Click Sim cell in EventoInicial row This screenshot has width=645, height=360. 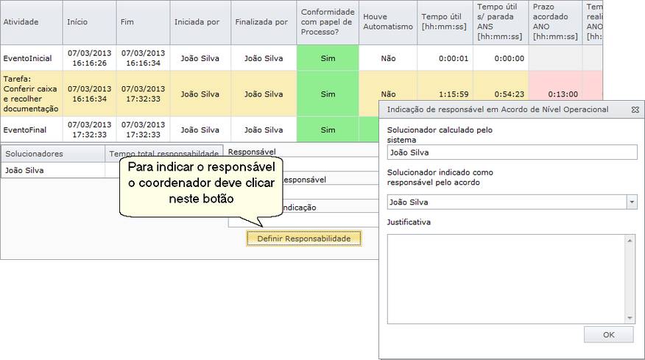point(328,58)
